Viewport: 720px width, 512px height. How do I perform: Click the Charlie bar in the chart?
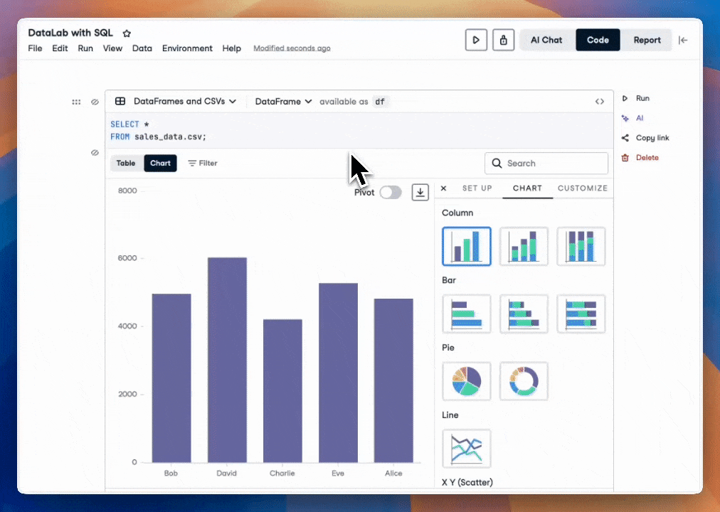pos(282,391)
